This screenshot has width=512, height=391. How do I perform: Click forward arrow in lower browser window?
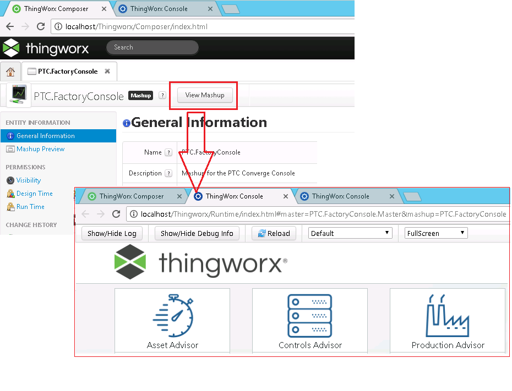(101, 214)
